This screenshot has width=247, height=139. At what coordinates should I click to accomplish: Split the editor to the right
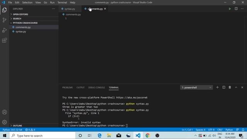[236, 9]
